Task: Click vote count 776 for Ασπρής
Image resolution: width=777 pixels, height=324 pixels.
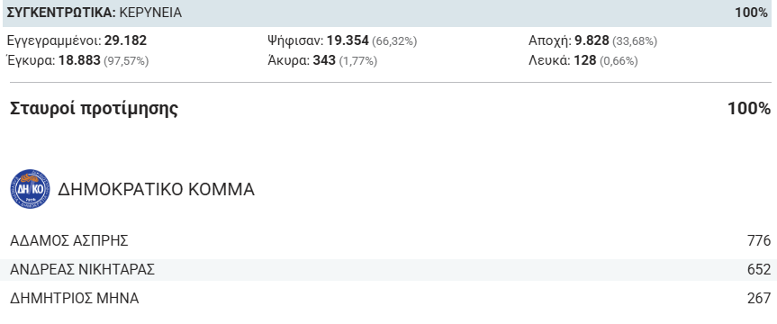Action: tap(759, 241)
